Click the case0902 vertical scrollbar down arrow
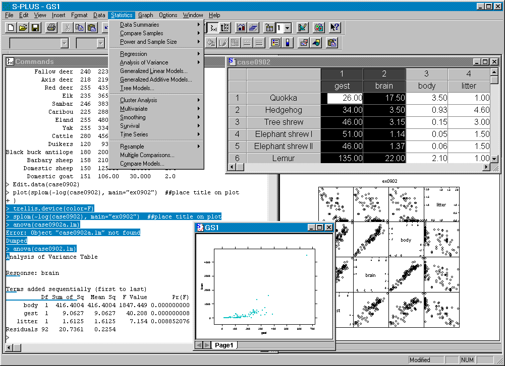Image resolution: width=505 pixels, height=366 pixels. pyautogui.click(x=494, y=159)
